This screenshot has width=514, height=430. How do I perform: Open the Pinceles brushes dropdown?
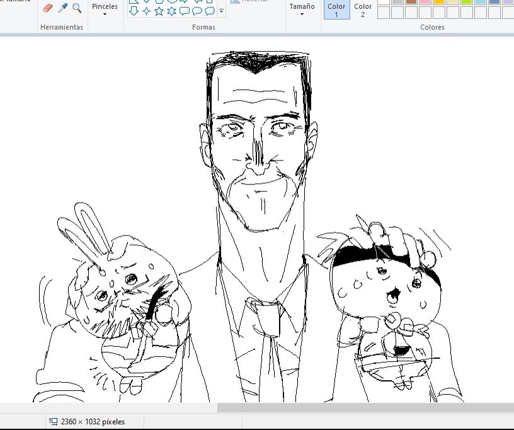tap(105, 10)
